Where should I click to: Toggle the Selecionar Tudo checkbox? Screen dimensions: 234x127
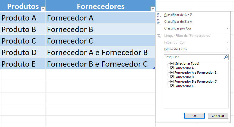[172, 63]
